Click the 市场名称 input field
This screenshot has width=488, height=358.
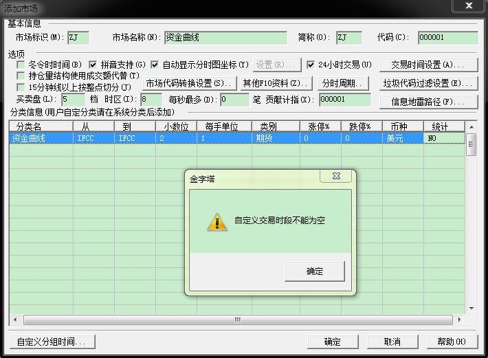pos(225,38)
